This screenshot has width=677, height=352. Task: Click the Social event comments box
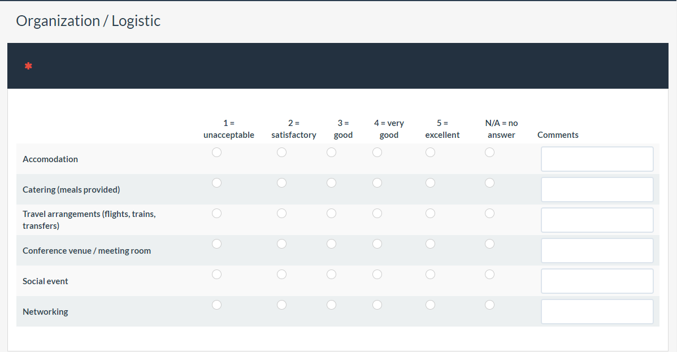(597, 281)
